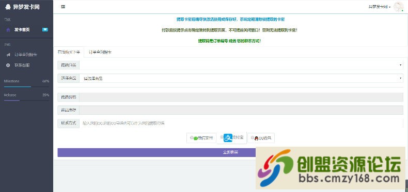Select the QQ钱包 radio button
The width and height of the screenshot is (408, 192).
point(253,137)
